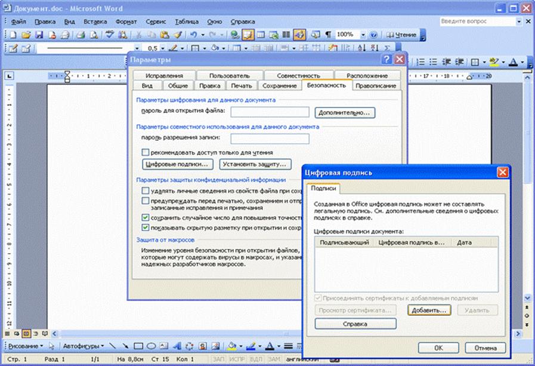Uncheck 'показывать скрытую разметку при открытии' checkbox

tap(146, 227)
